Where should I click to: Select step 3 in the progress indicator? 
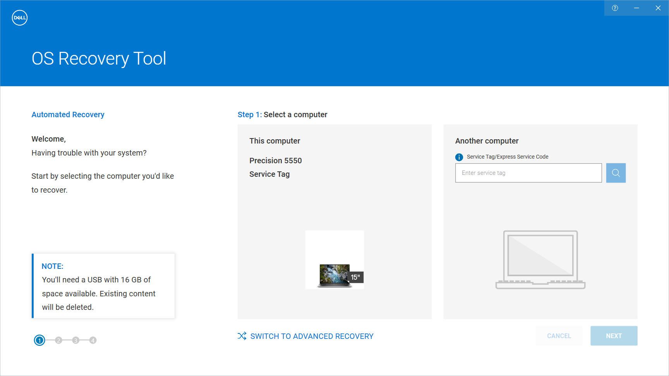coord(75,340)
